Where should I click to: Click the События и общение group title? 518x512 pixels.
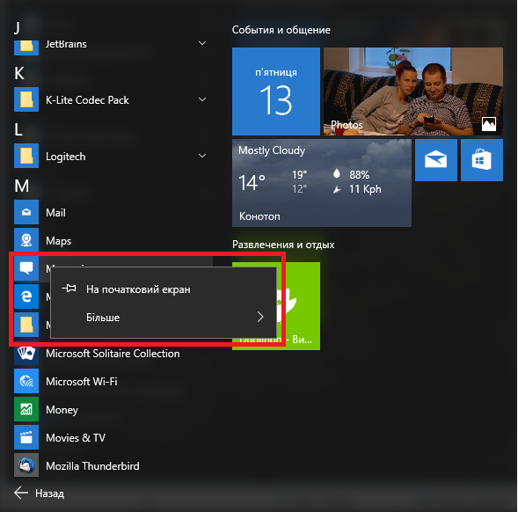coord(281,30)
